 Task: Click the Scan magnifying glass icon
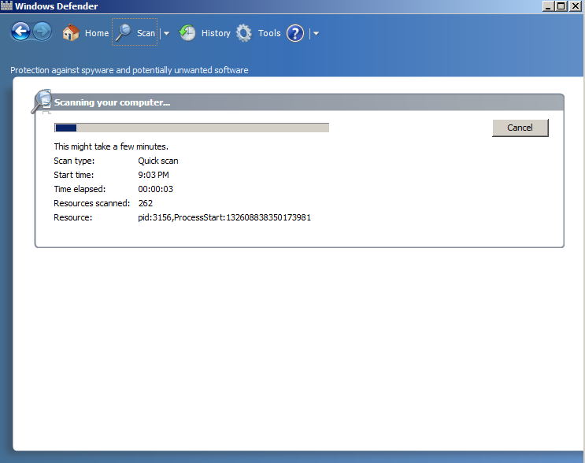[x=124, y=32]
